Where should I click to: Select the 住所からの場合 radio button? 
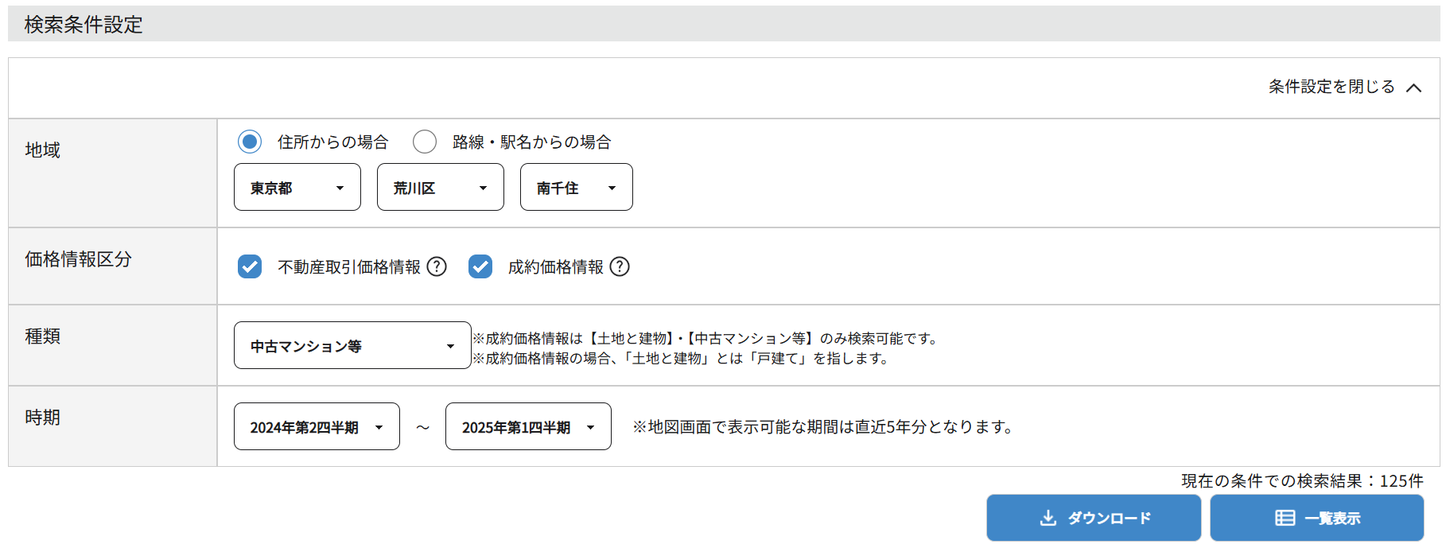(x=250, y=142)
